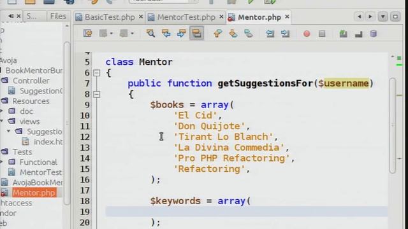Click the 'Pro PHP Refactoring' string
Image resolution: width=408 pixels, height=229 pixels.
tap(231, 158)
